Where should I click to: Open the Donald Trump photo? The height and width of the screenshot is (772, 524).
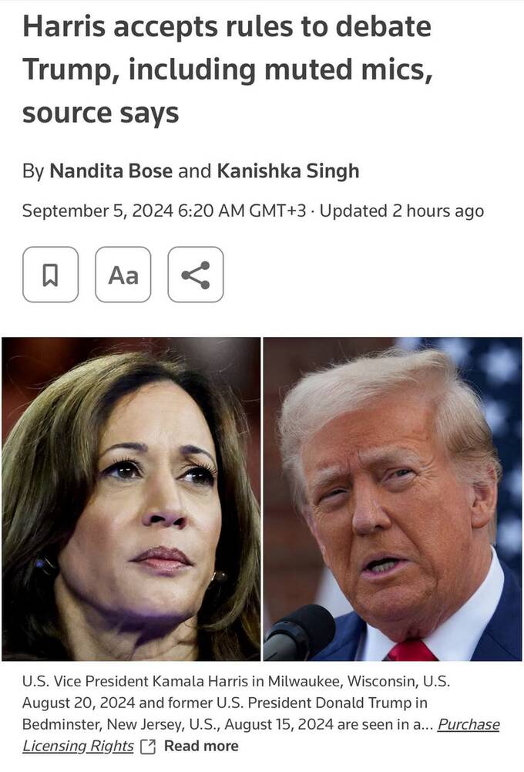coord(393,499)
